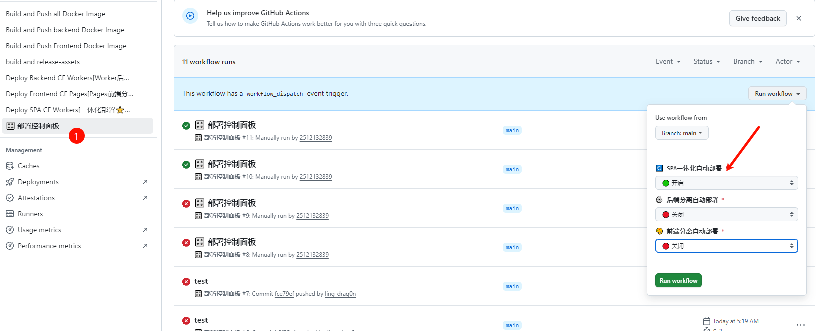
Task: Click external arrow next to Performance metrics
Action: (145, 246)
